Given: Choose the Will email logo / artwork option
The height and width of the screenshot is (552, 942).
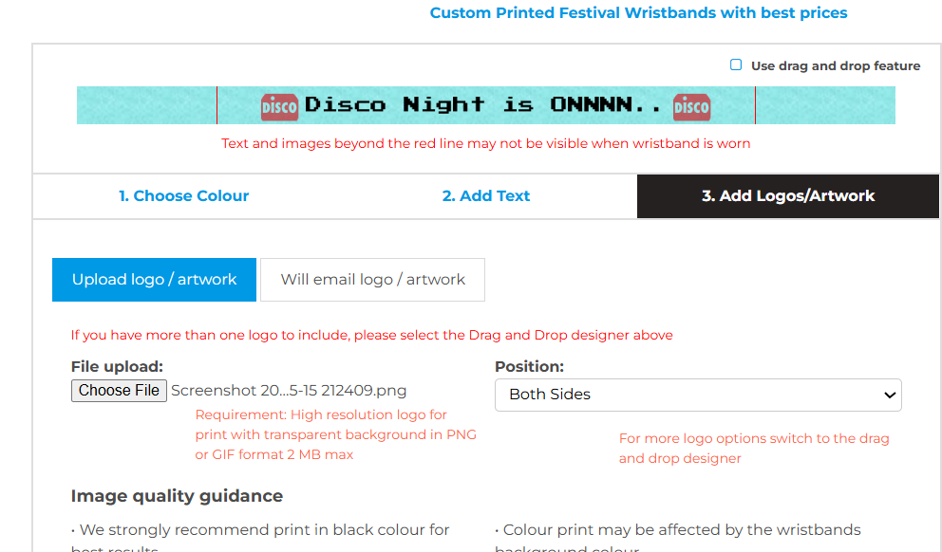Looking at the screenshot, I should coord(372,280).
